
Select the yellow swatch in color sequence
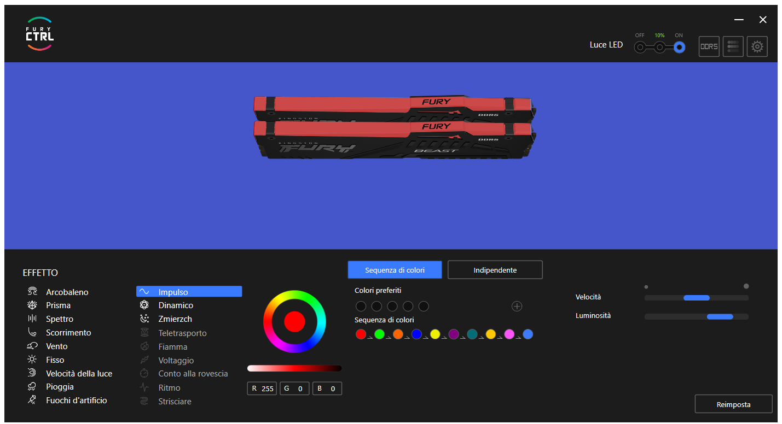435,334
